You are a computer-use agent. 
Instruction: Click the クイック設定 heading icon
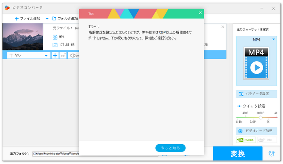[239, 106]
